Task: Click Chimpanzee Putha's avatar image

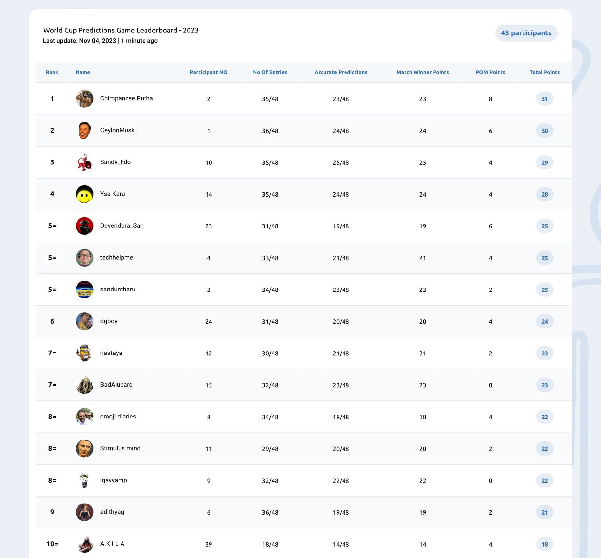Action: coord(84,99)
